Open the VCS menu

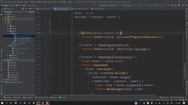click(58, 2)
